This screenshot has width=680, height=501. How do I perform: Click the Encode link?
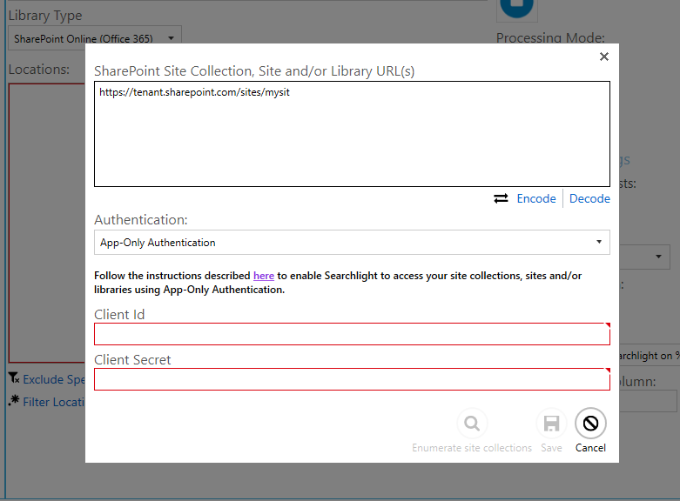tap(536, 198)
